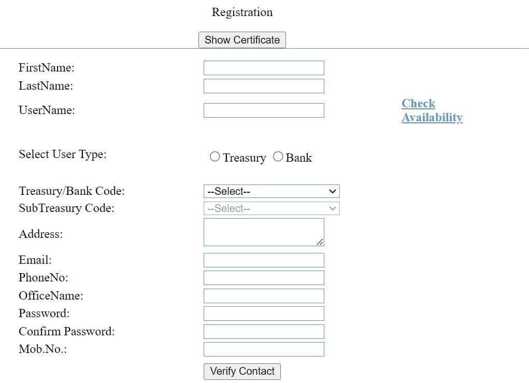The height and width of the screenshot is (383, 529).
Task: Click the Mob.No. text box
Action: (x=264, y=349)
